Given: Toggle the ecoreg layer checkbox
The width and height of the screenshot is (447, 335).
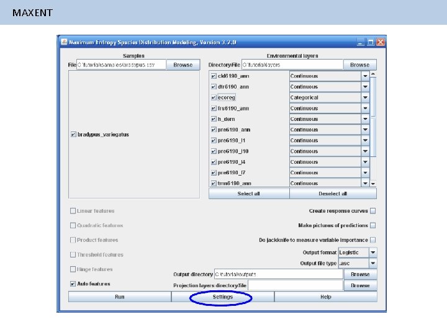Looking at the screenshot, I should tap(214, 97).
